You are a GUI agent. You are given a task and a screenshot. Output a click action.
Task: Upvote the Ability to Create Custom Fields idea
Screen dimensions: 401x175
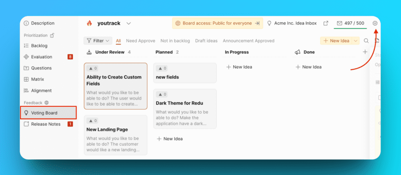92,68
